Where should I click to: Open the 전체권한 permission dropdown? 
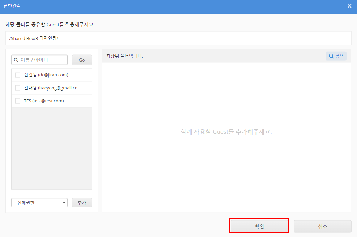point(39,203)
